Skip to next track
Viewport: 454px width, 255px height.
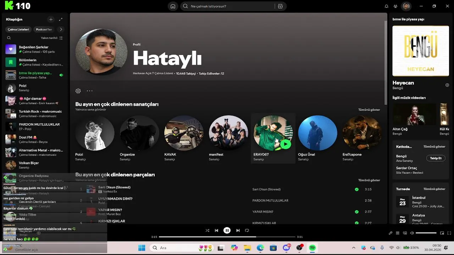pos(238,231)
